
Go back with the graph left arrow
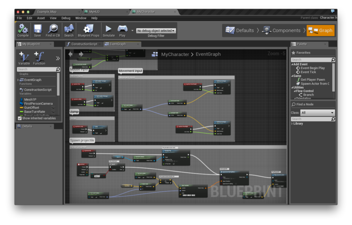[70, 54]
